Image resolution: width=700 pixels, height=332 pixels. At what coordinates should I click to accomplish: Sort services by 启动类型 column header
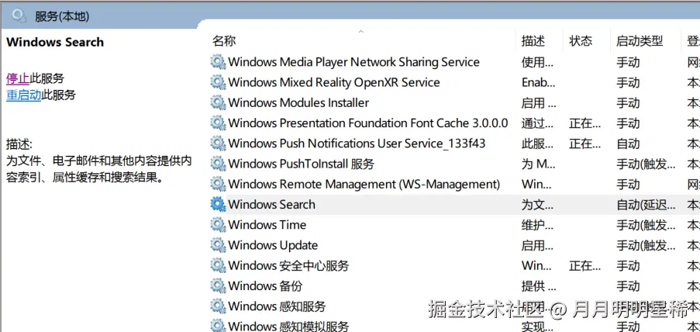click(x=639, y=41)
